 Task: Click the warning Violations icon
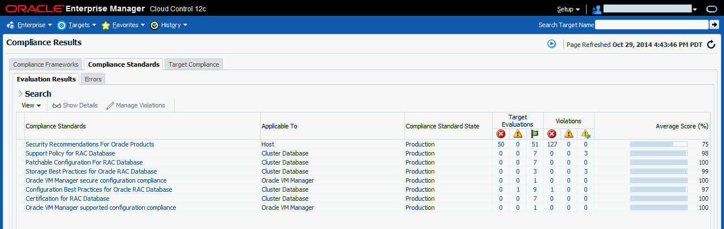coord(569,134)
